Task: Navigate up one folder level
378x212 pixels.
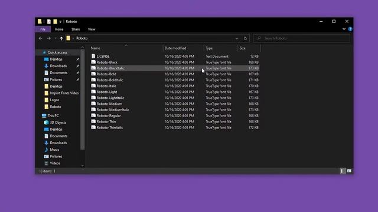Action: click(61, 38)
